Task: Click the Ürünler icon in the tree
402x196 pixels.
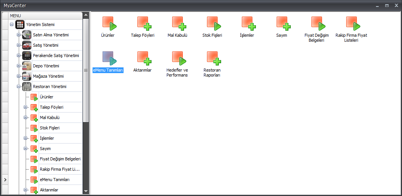Action: (x=34, y=97)
